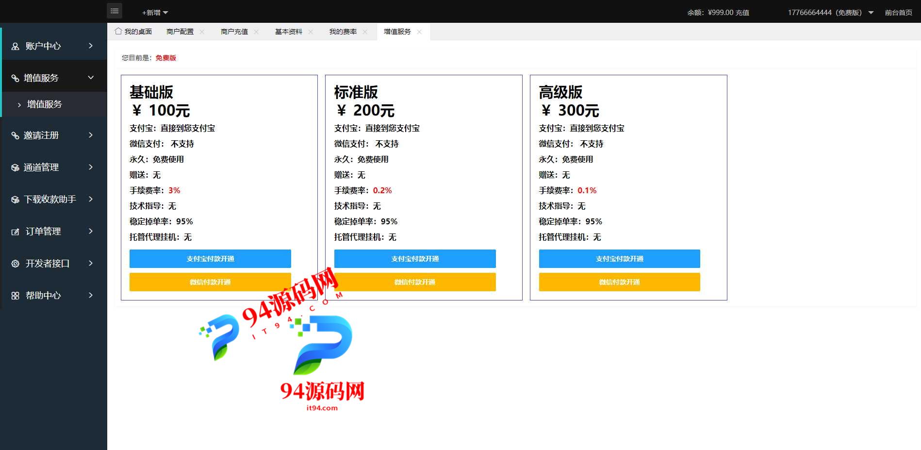Open the 17766664444 account dropdown arrow
The height and width of the screenshot is (450, 921).
[871, 13]
